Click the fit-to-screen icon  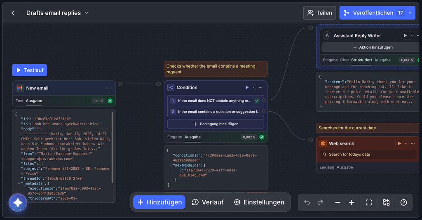click(369, 202)
